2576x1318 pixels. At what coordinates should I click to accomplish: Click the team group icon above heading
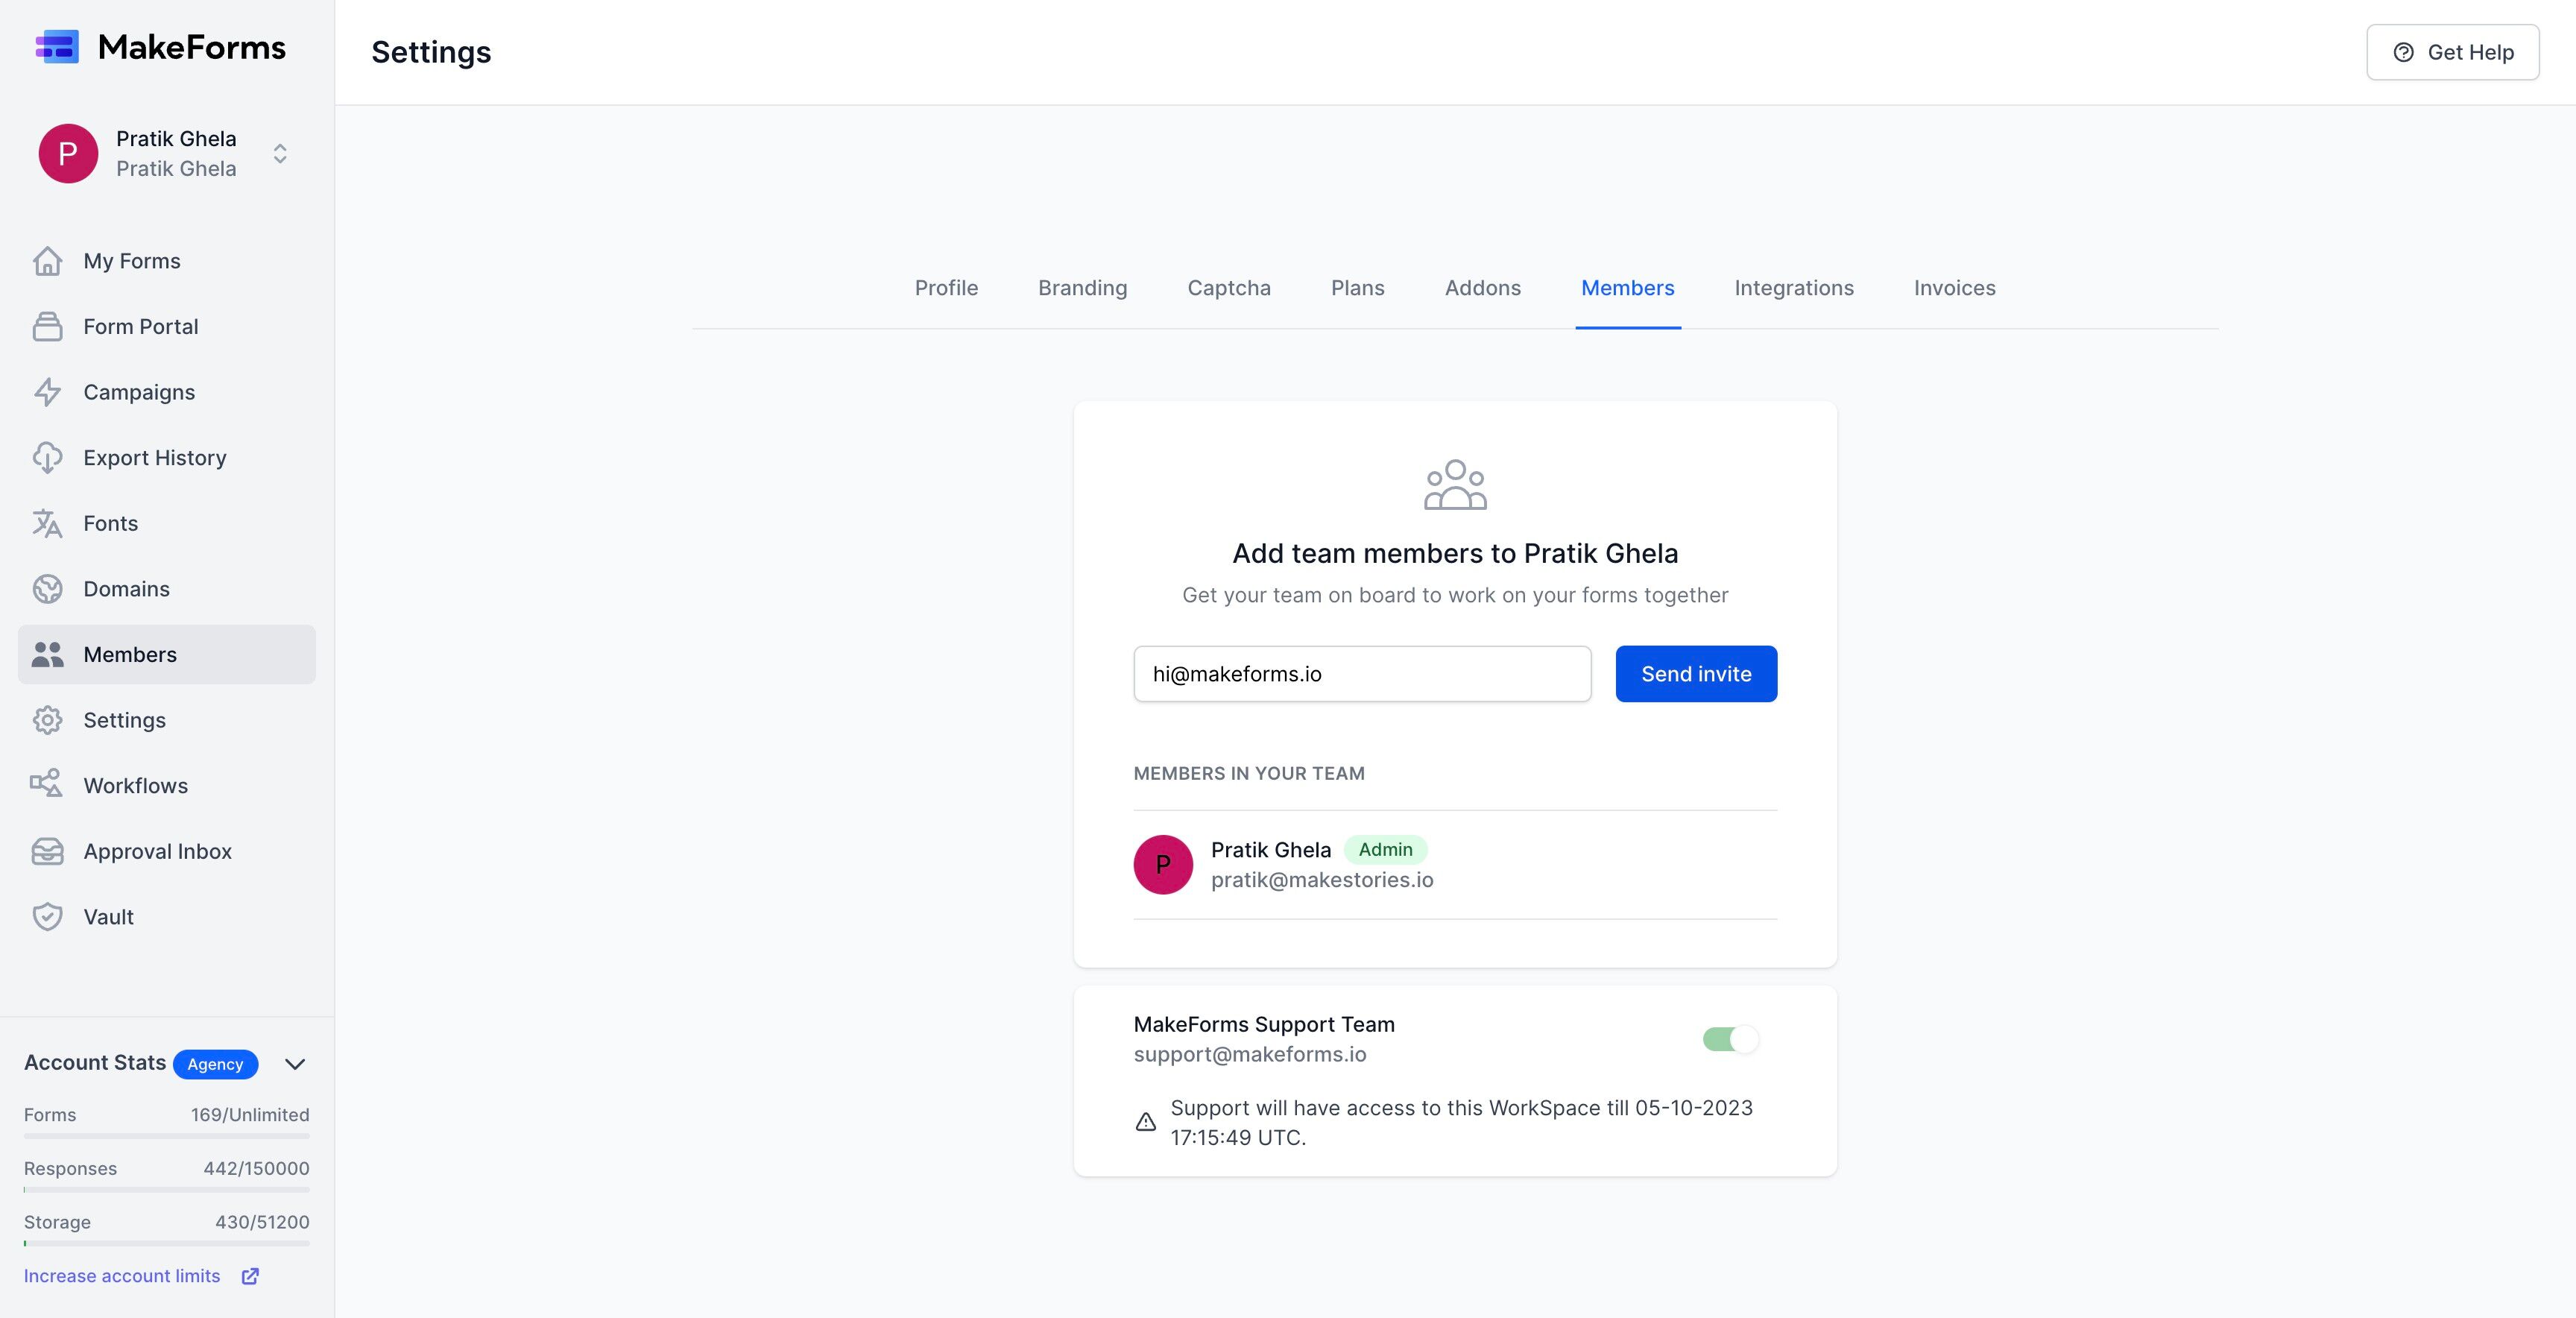(1455, 485)
